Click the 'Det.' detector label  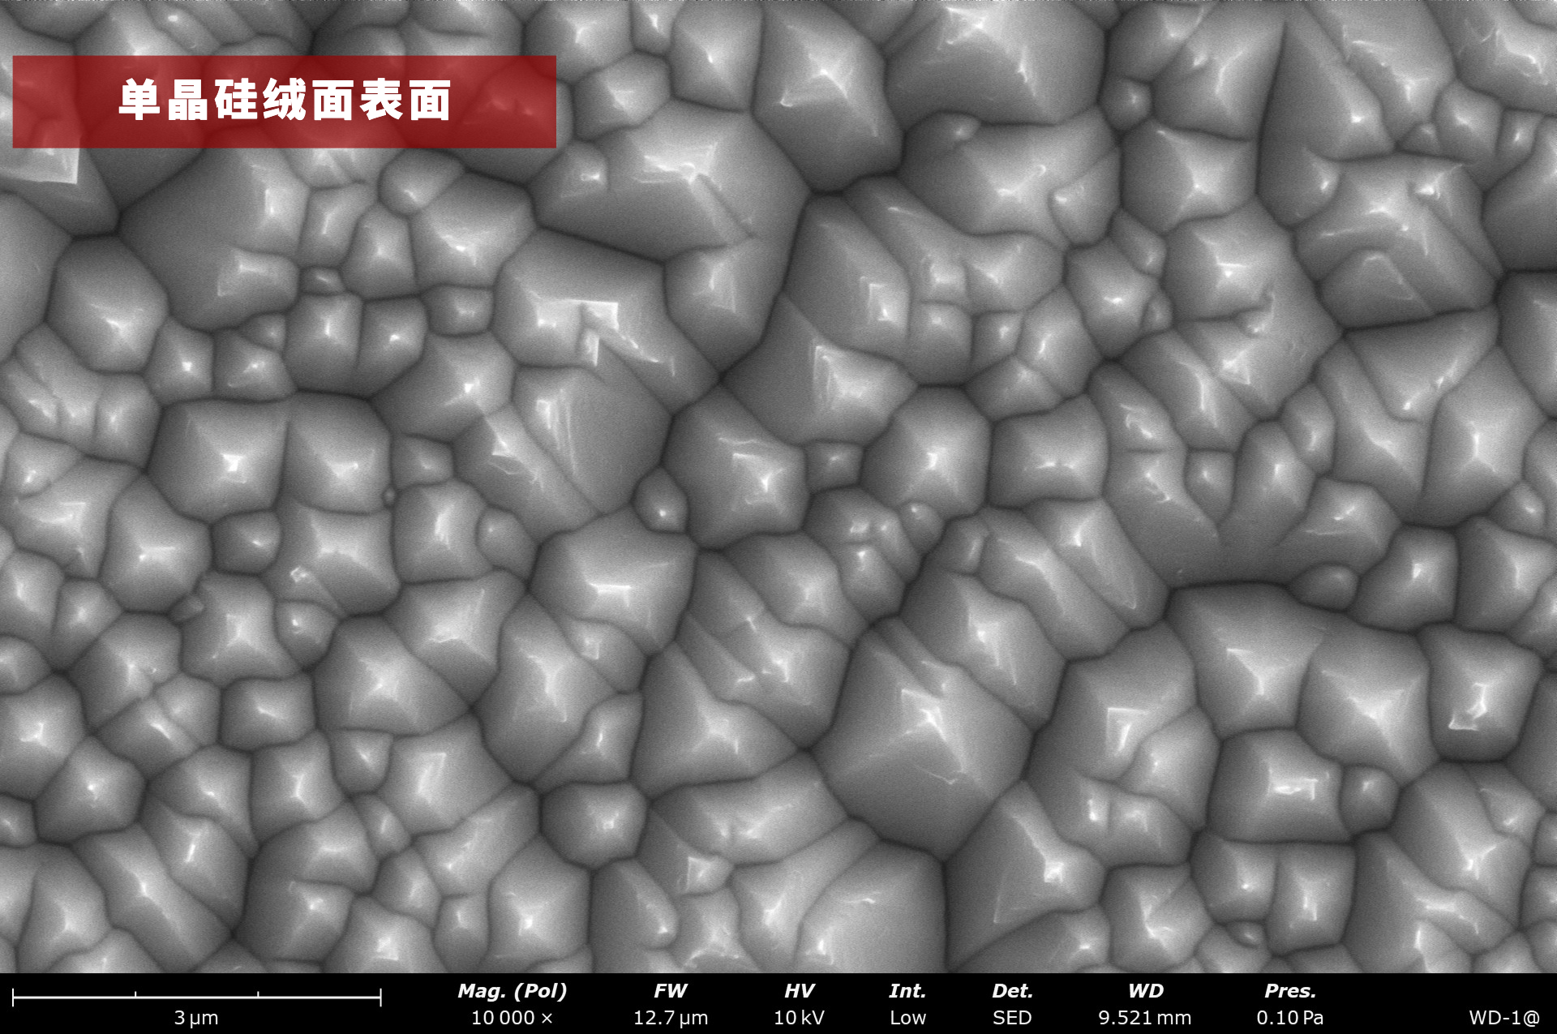1013,991
